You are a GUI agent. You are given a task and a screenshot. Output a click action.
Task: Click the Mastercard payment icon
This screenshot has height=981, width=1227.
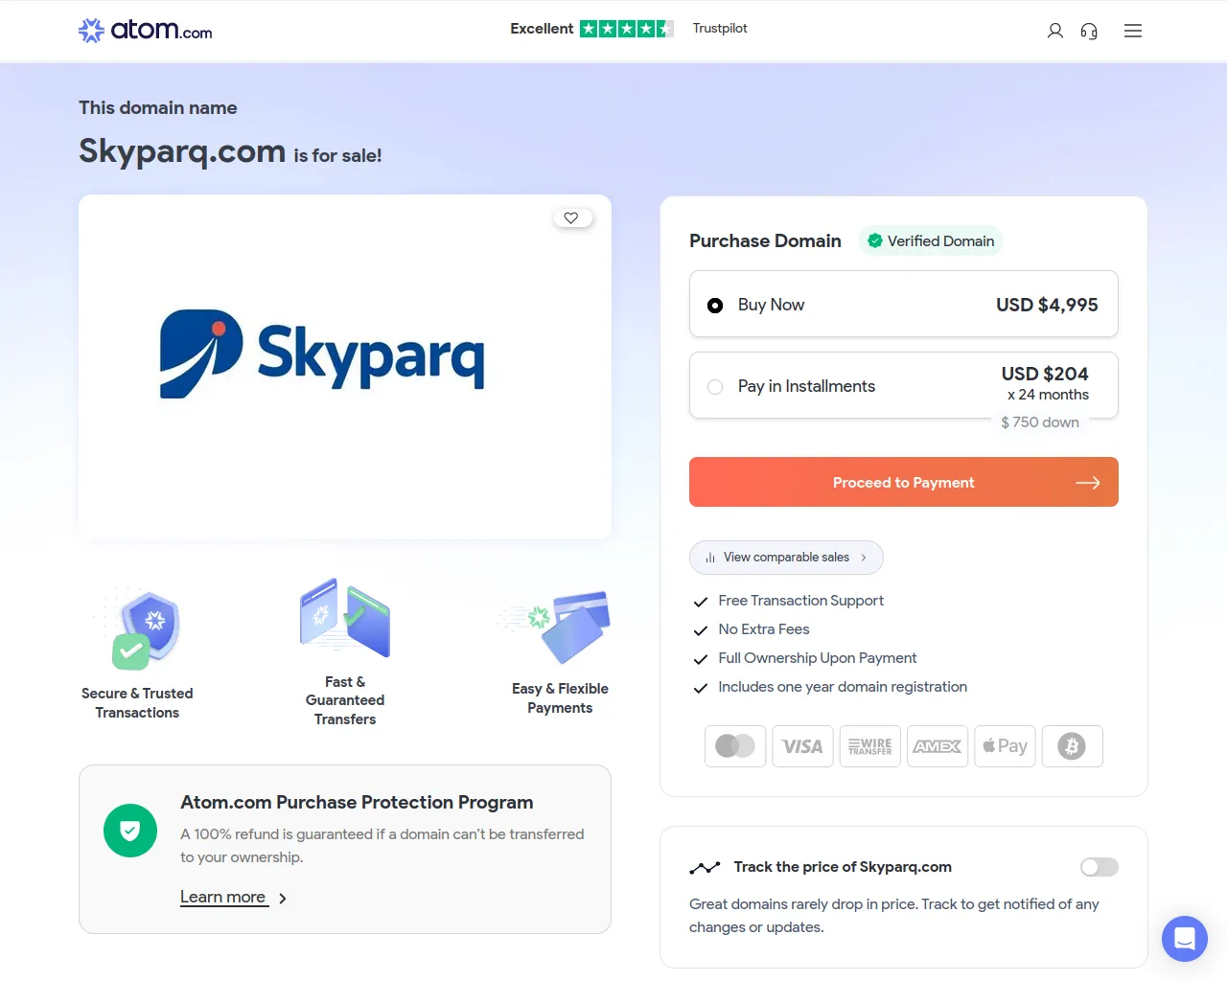(x=735, y=745)
